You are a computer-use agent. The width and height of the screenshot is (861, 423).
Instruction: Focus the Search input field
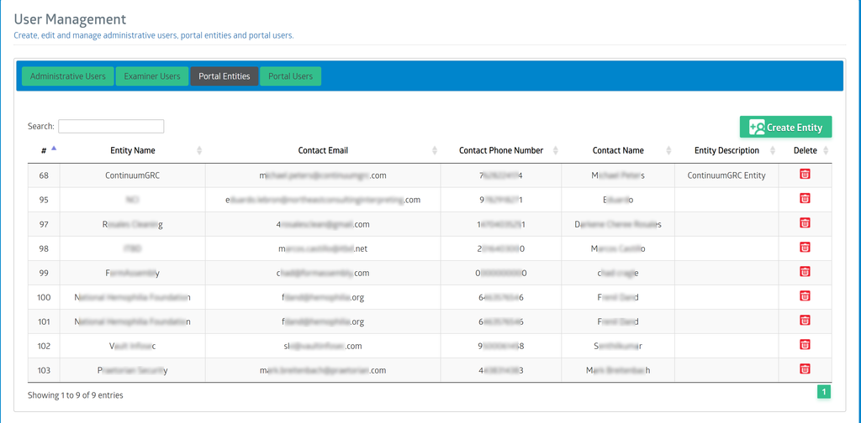coord(111,127)
